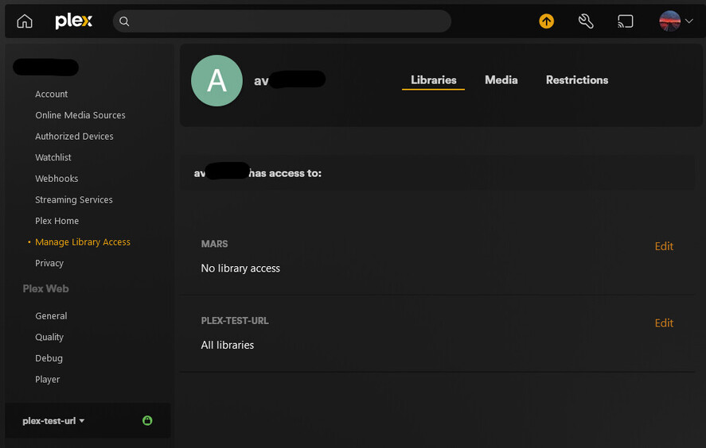Edit library access for MARS server
Image resolution: width=706 pixels, height=448 pixels.
coord(664,246)
